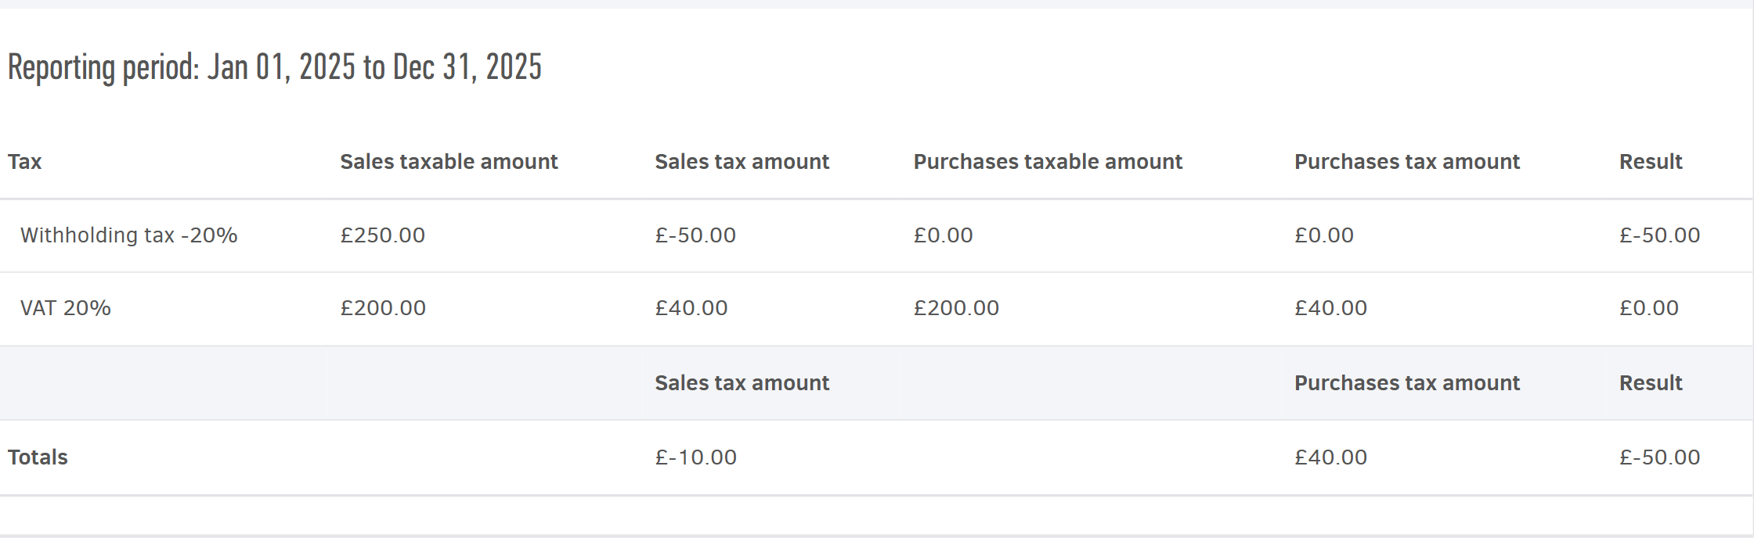Click the VAT 20% row label
Viewport: 1754px width, 538px height.
tap(66, 308)
